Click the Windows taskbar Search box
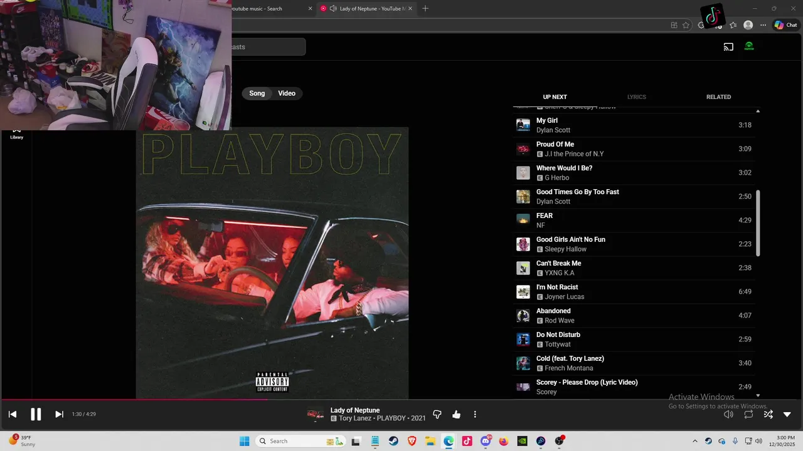803x451 pixels. (x=300, y=441)
